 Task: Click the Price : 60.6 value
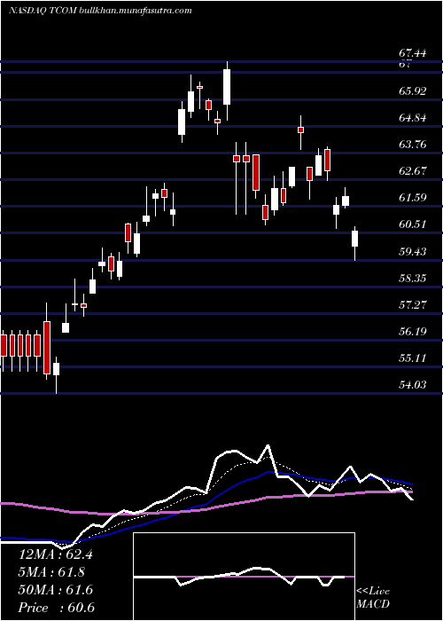56,608
